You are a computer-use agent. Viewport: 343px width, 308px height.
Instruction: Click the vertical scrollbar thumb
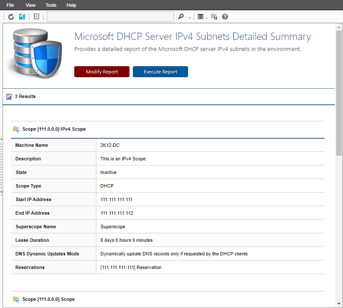coord(339,93)
